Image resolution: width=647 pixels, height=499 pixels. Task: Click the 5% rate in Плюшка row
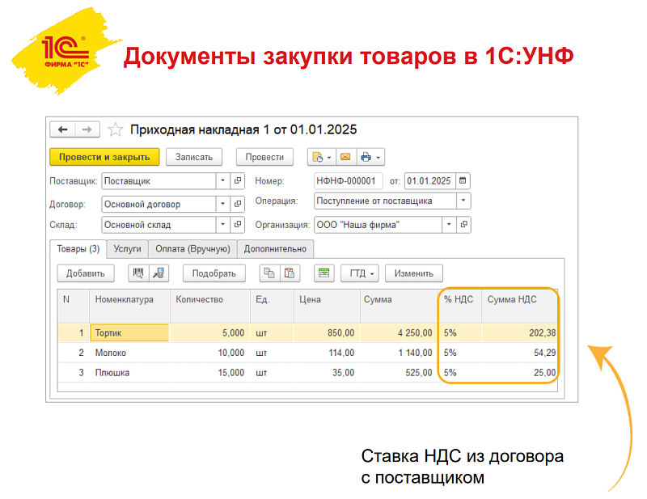[x=459, y=372]
